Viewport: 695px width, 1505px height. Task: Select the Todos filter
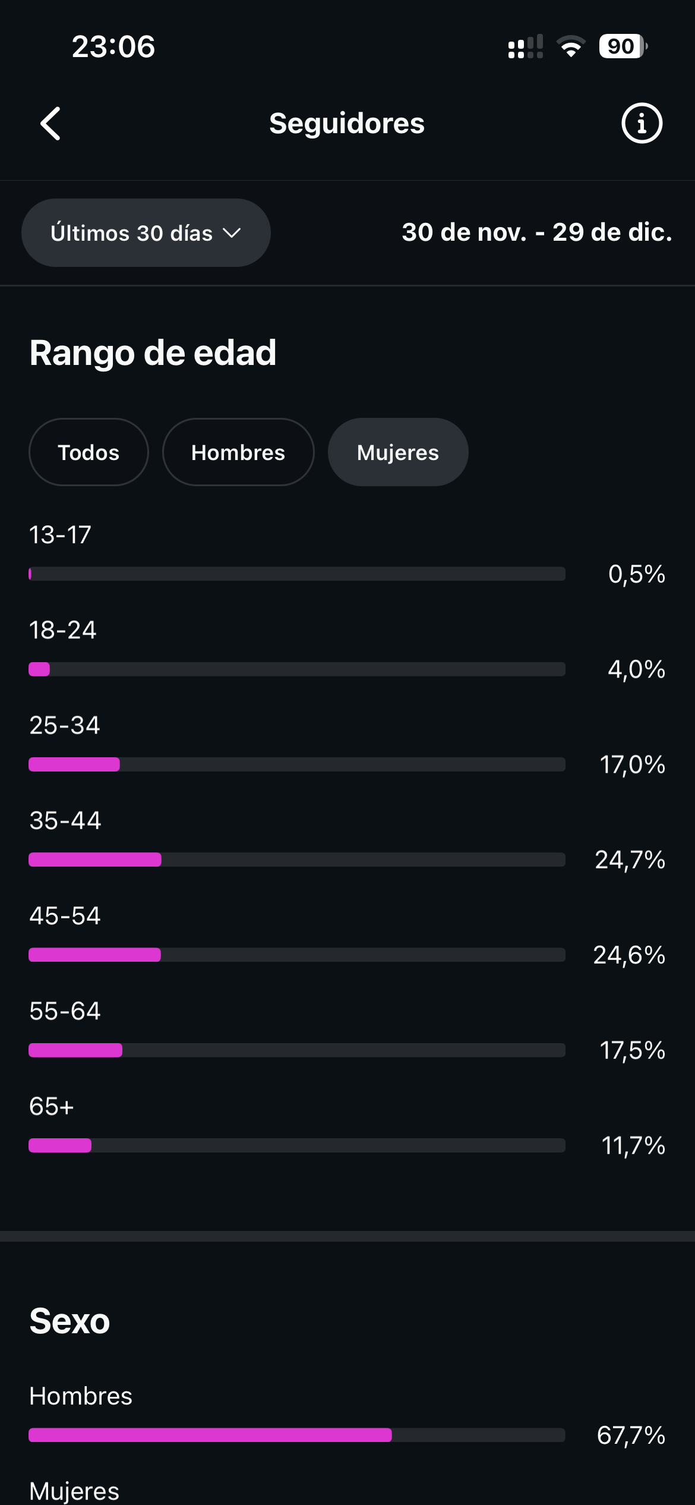[89, 452]
